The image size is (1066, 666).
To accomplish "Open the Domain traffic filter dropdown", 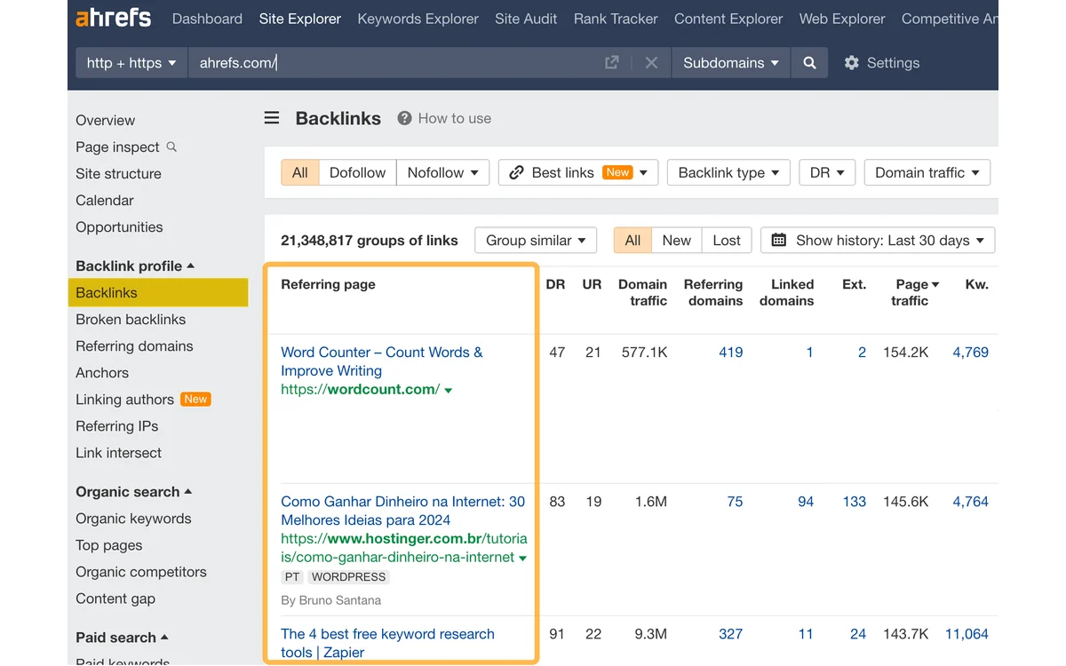I will click(x=927, y=172).
